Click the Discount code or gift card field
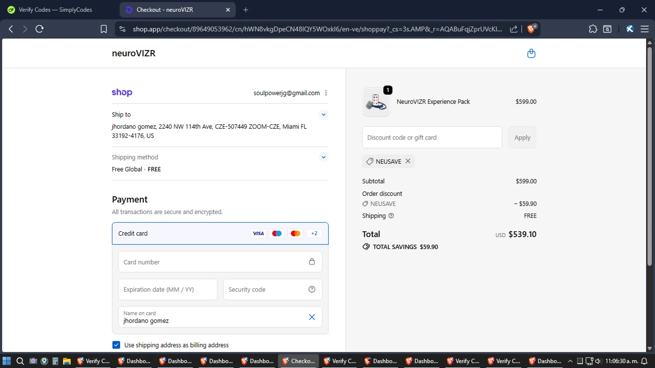This screenshot has width=655, height=368. pyautogui.click(x=432, y=138)
